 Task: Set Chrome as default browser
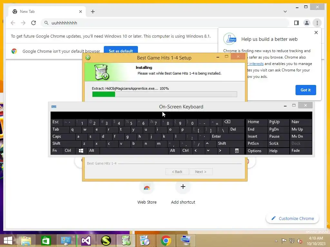(x=121, y=51)
